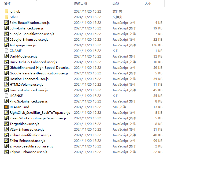Image resolution: width=204 pixels, height=186 pixels.
Task: Click the .github folder icon
Action: pyautogui.click(x=6, y=12)
